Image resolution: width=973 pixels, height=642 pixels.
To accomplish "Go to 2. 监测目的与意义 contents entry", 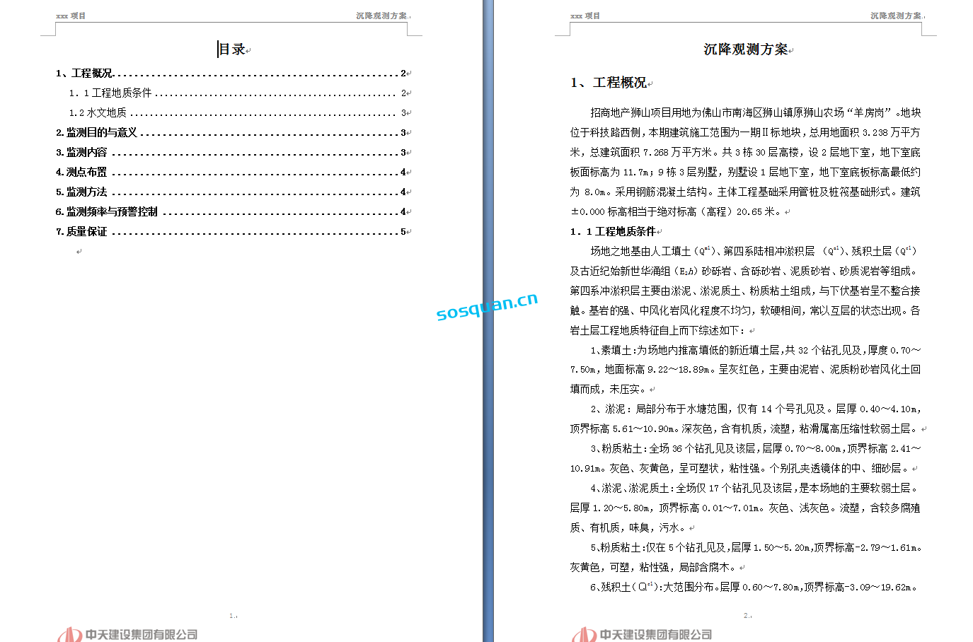I will tap(97, 133).
